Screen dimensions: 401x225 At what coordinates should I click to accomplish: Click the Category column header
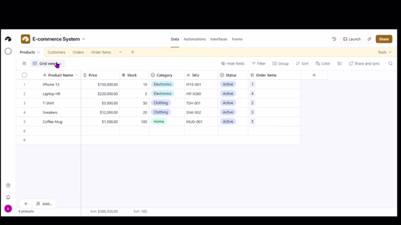(x=167, y=75)
